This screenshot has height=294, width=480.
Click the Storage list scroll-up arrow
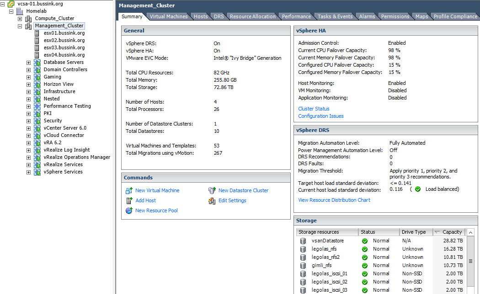(x=470, y=232)
